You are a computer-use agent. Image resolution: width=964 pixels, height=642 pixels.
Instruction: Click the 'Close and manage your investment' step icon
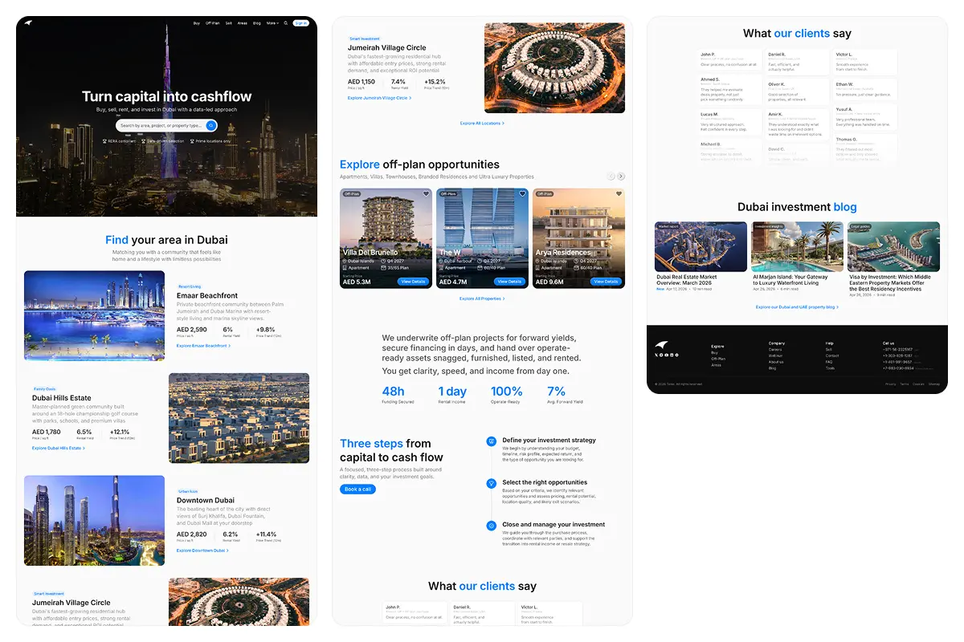coord(492,525)
